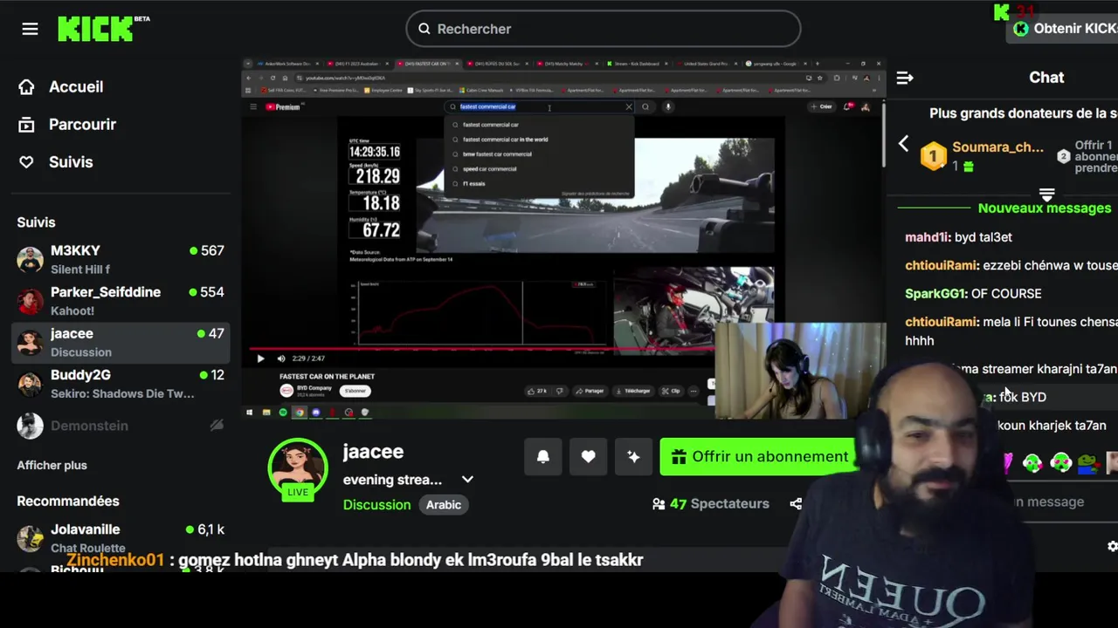Viewport: 1118px width, 628px height.
Task: Focus the Rechercher search field
Action: click(603, 29)
